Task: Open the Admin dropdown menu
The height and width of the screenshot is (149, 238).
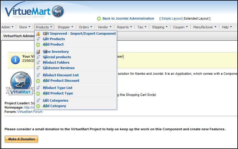Action: point(7,27)
